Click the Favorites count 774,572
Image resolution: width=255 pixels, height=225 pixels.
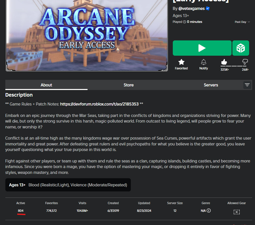click(51, 211)
